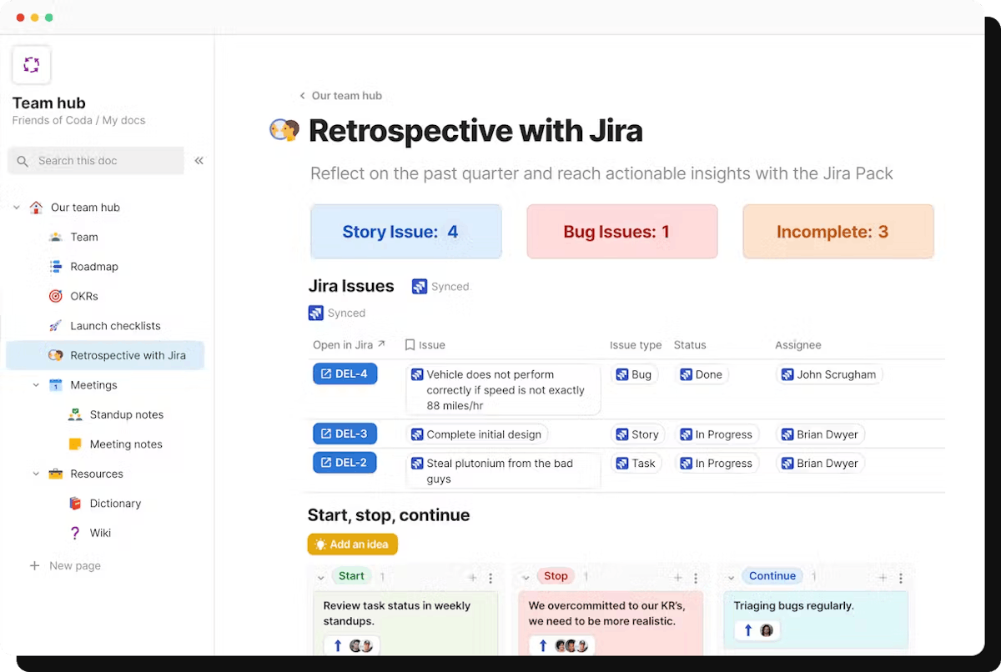The image size is (1001, 672).
Task: Click the Story Issue blue card
Action: point(406,232)
